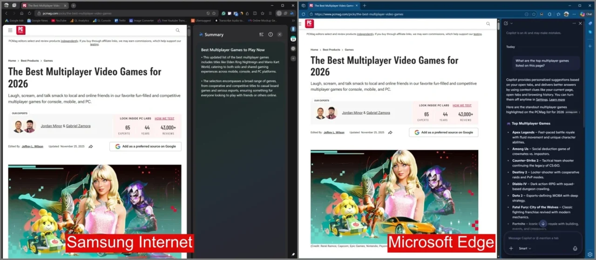
Task: Click Copilot scroll-to-bottom arrow button
Action: [x=542, y=224]
